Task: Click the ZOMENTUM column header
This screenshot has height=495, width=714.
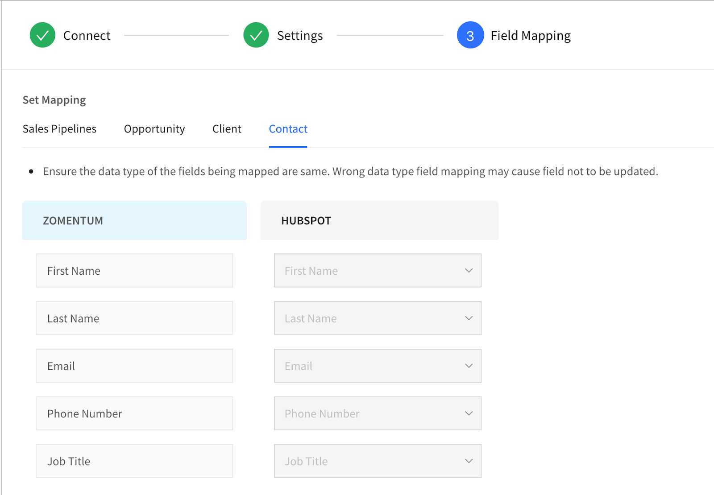Action: pos(134,220)
